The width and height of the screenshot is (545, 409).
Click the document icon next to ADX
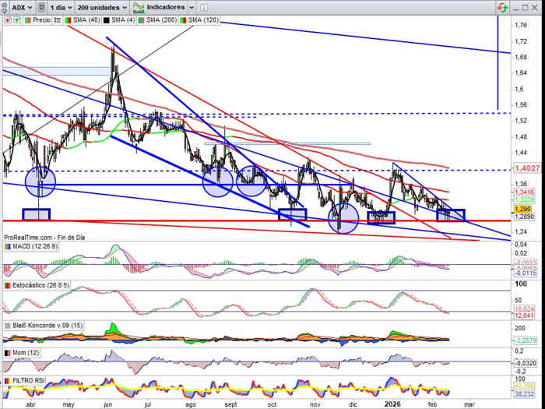tap(42, 7)
